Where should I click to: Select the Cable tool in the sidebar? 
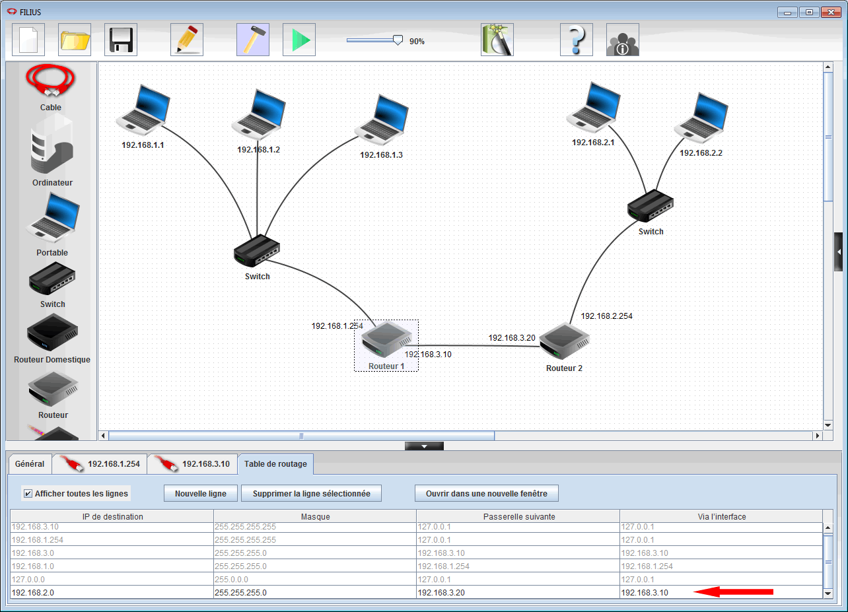click(x=50, y=85)
